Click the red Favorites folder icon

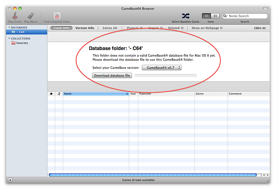click(x=13, y=43)
